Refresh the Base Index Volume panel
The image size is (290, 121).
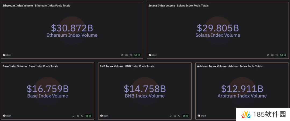(x=82, y=116)
